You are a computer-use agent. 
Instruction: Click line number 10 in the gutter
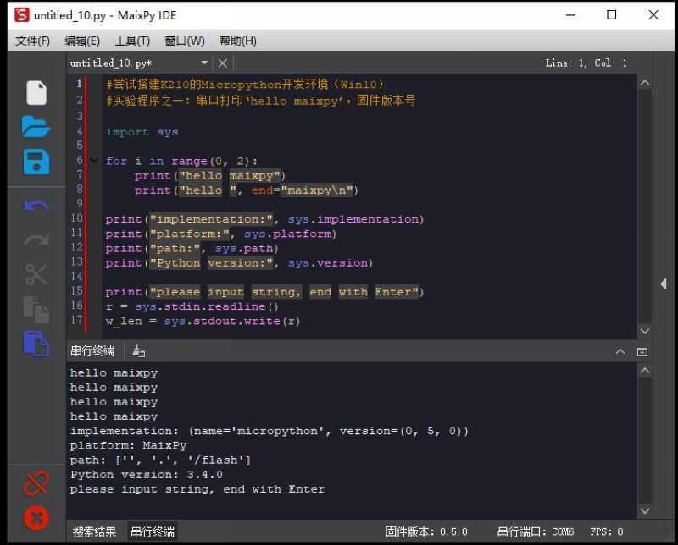pyautogui.click(x=76, y=218)
